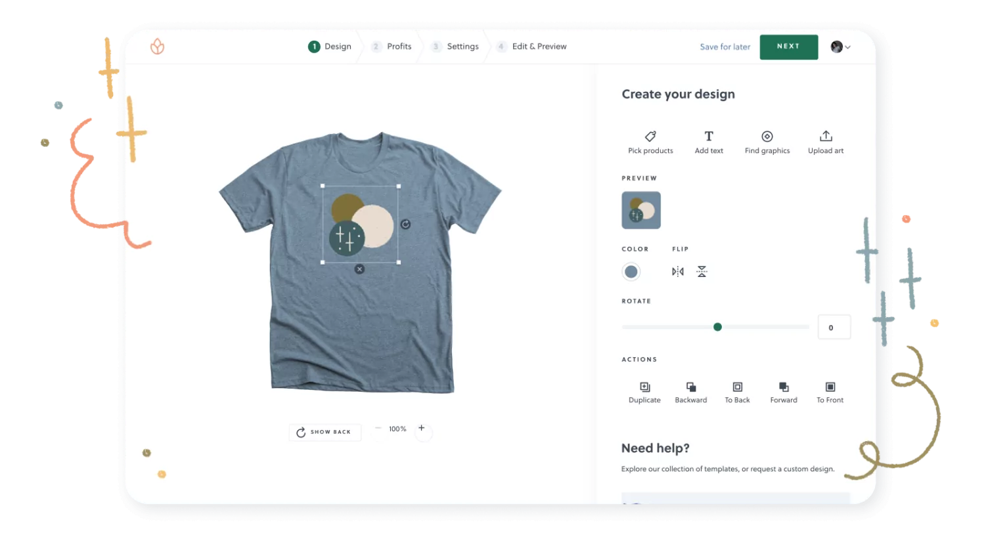Click the rotate handle beside the design
The image size is (988, 533).
405,224
